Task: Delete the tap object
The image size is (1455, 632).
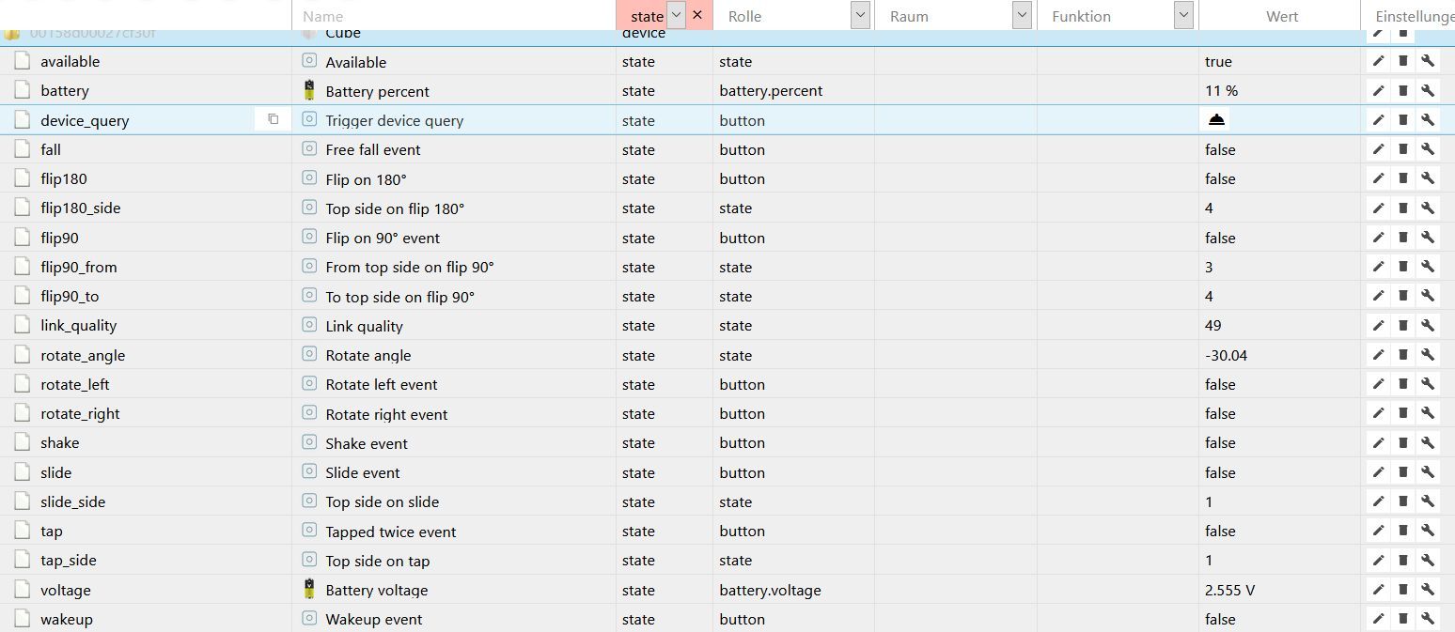Action: 1402,531
